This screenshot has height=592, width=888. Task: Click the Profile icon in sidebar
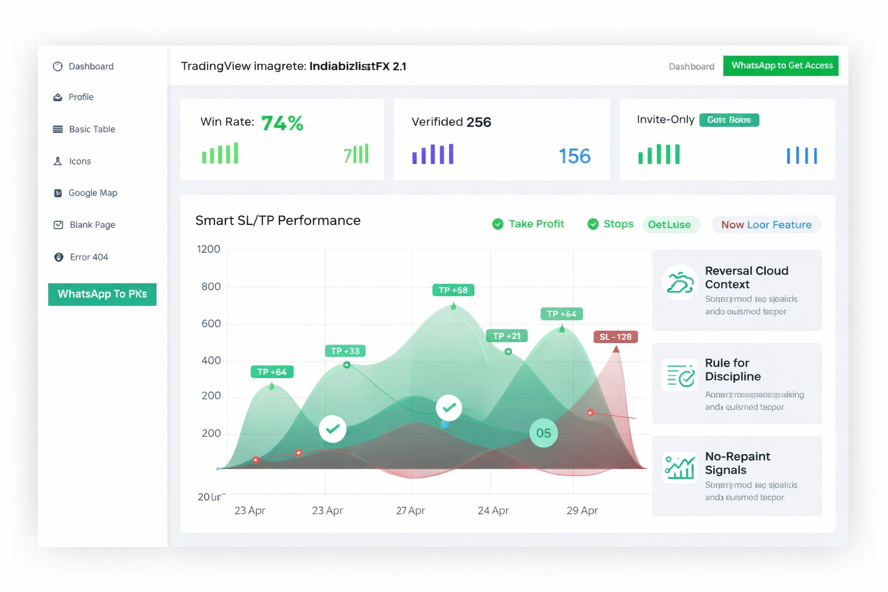click(58, 97)
